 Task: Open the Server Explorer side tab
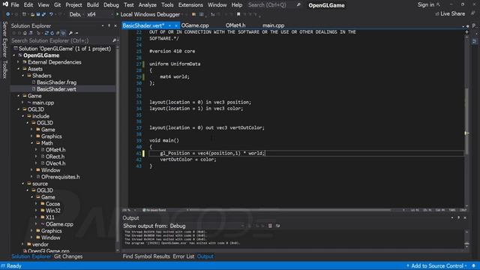point(4,39)
